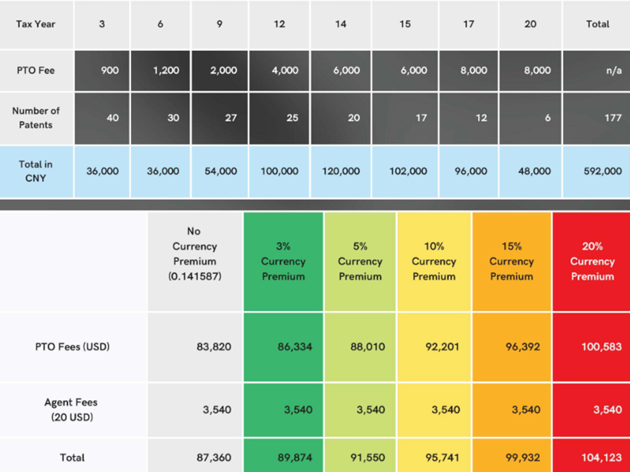
Task: Select the yellow 10% Currency Premium header
Action: (x=433, y=261)
